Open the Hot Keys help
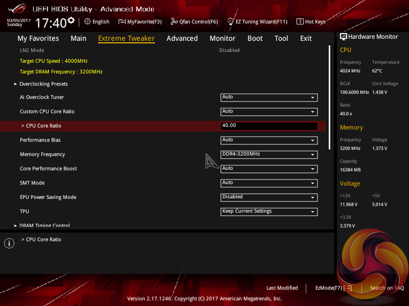The width and height of the screenshot is (409, 306). tap(311, 22)
